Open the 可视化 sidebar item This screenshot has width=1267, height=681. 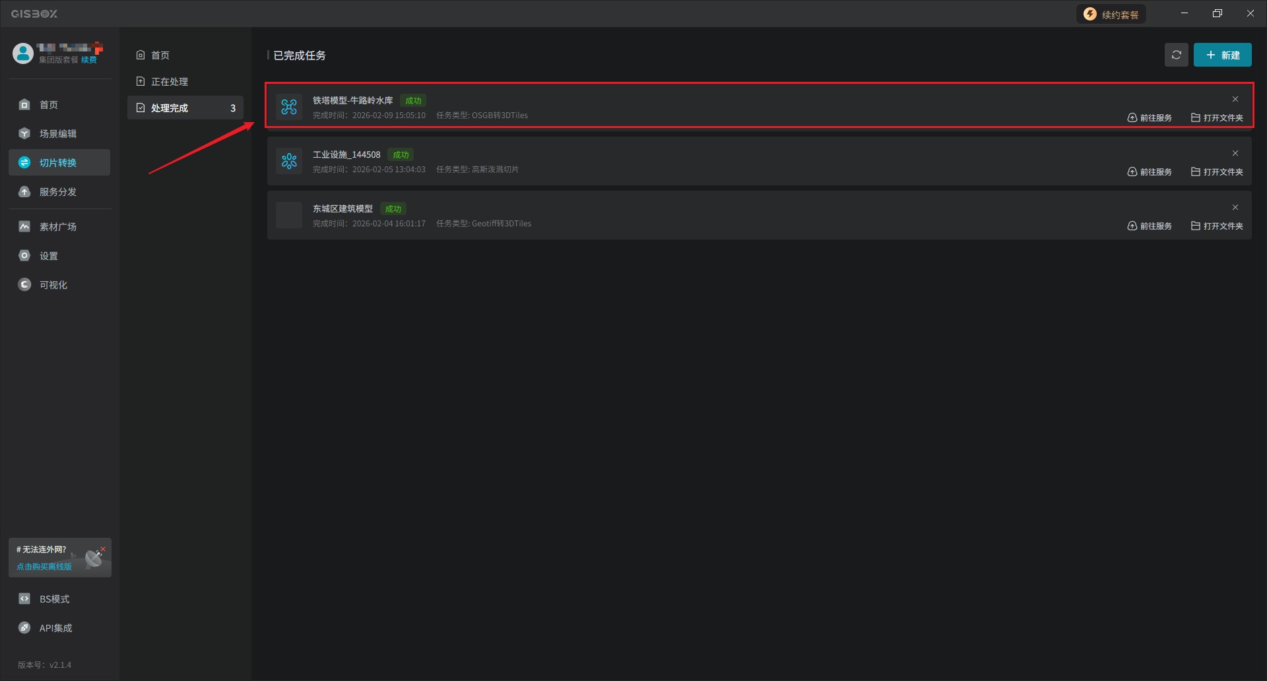tap(53, 285)
